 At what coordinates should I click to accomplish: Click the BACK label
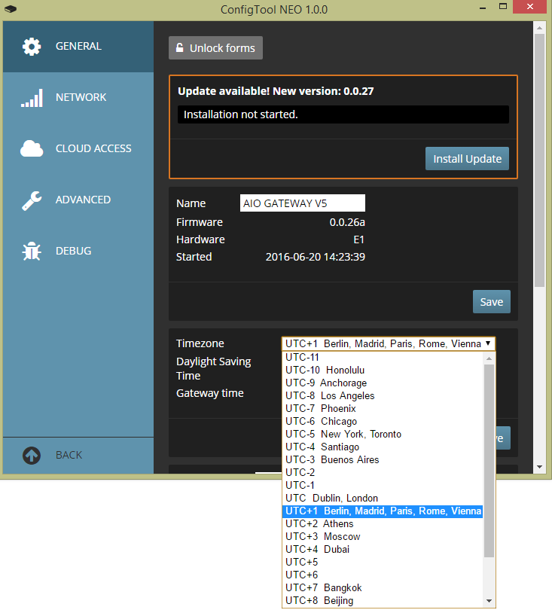69,455
